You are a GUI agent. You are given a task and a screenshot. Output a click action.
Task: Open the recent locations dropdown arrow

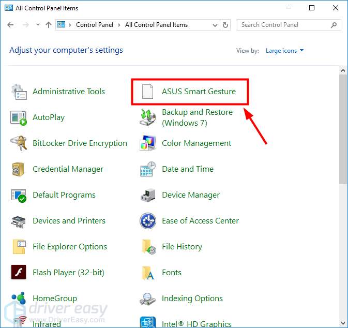38,25
